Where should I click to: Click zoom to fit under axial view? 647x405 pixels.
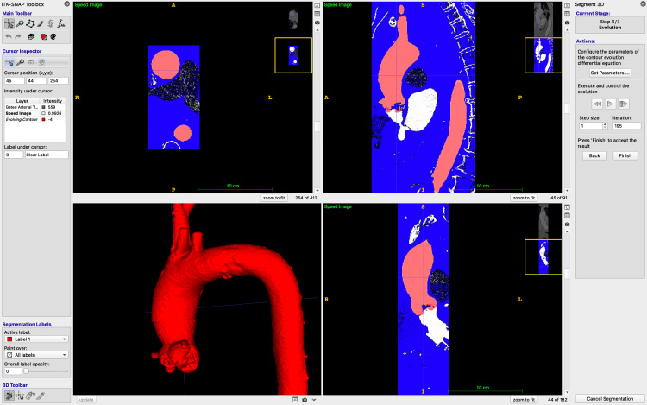point(274,198)
